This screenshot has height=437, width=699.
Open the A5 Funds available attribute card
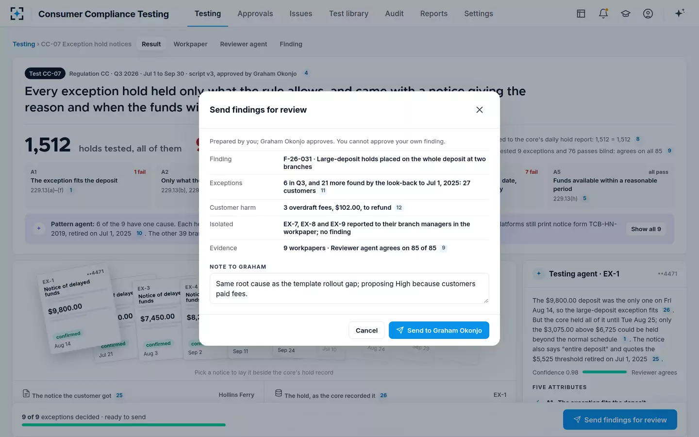(611, 185)
